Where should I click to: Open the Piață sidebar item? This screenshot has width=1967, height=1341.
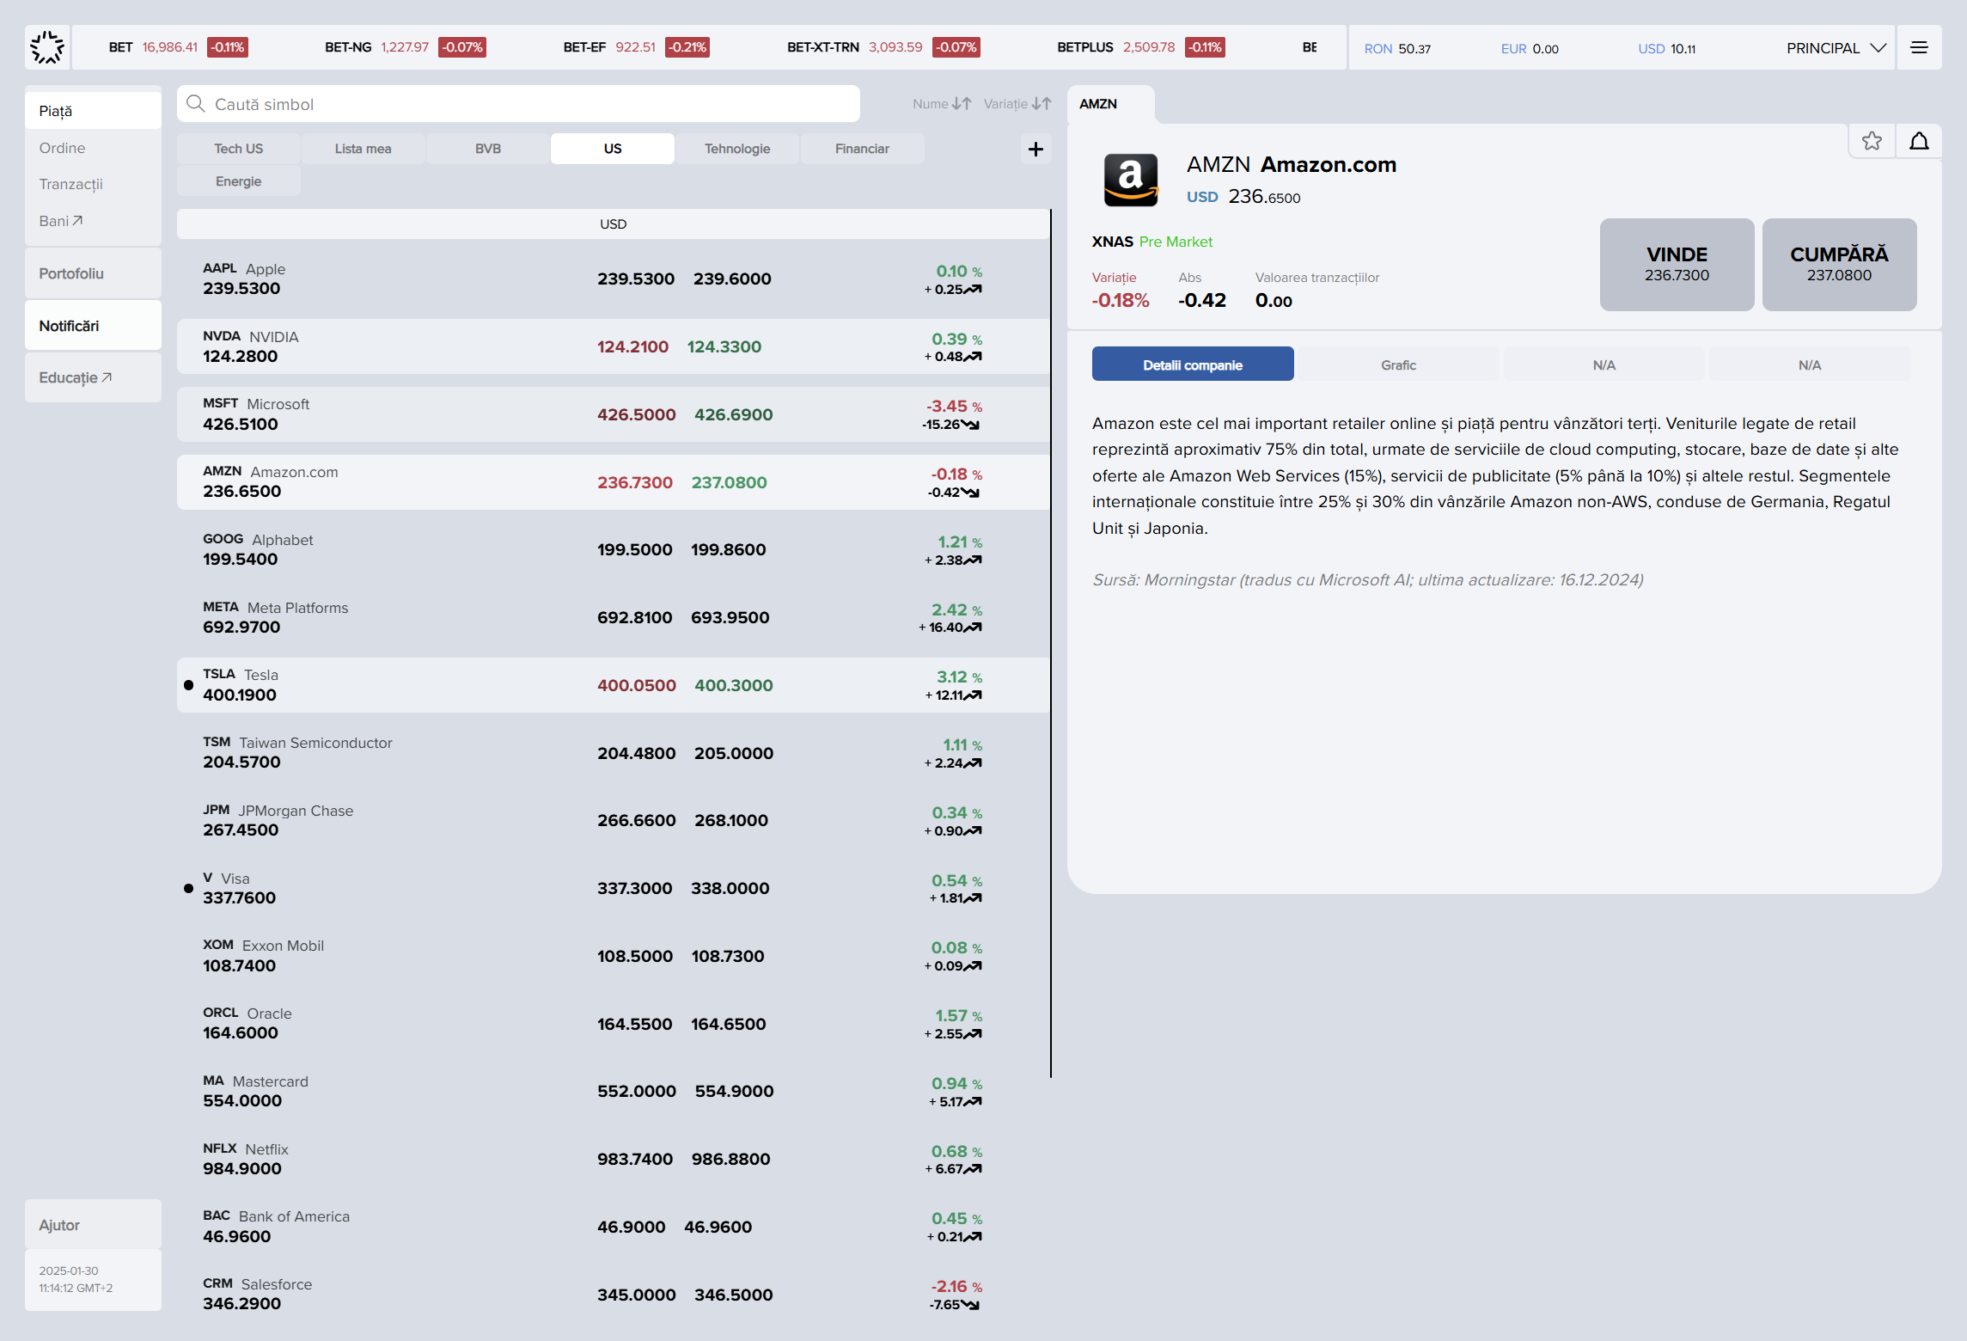pos(93,111)
